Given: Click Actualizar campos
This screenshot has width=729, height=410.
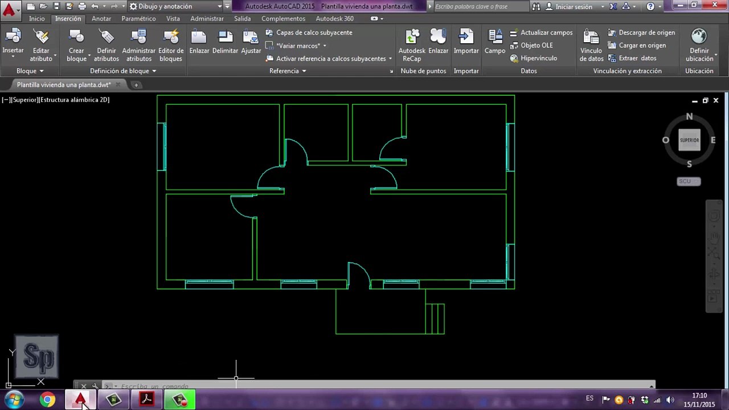Looking at the screenshot, I should point(541,32).
